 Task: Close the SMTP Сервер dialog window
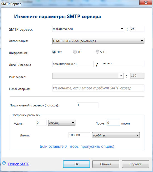pyautogui.click(x=146, y=3)
